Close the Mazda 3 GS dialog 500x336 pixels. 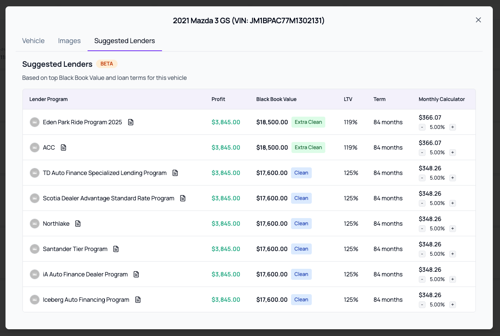coord(478,20)
